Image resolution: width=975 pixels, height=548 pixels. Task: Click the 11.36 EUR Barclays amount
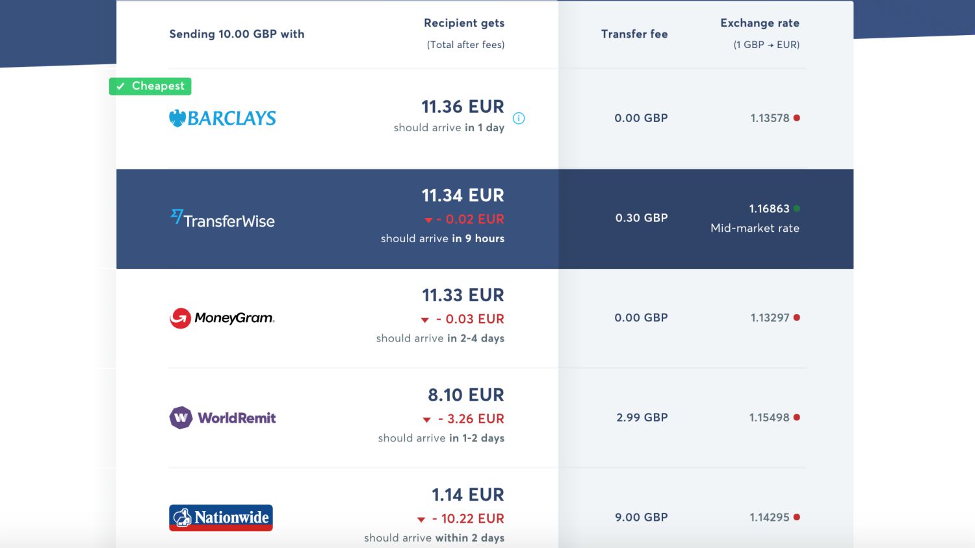pyautogui.click(x=463, y=106)
